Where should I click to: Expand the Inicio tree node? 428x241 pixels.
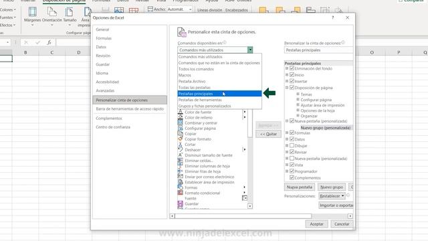tap(287, 74)
